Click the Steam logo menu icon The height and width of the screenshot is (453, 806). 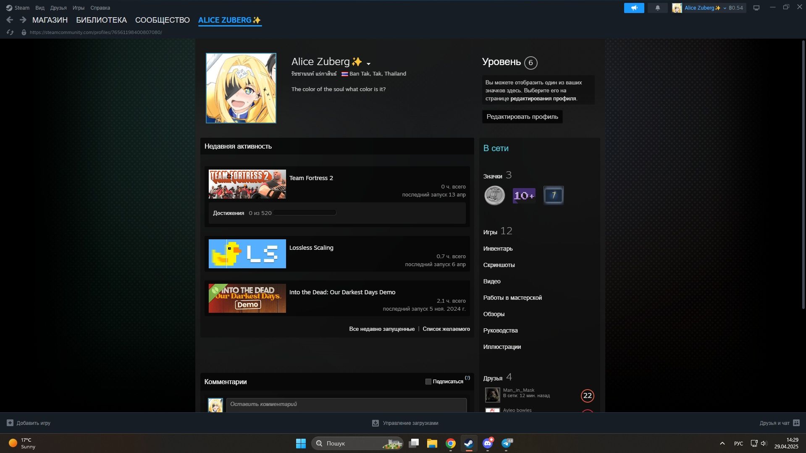(9, 8)
